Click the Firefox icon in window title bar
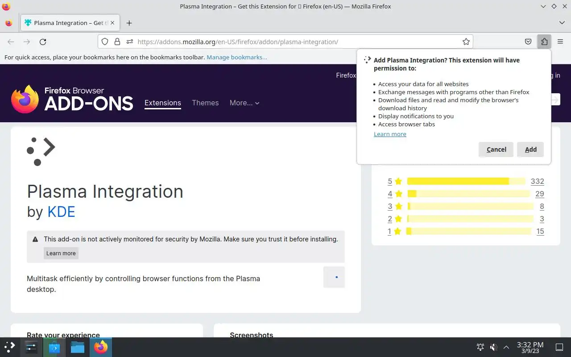571x357 pixels. point(6,6)
